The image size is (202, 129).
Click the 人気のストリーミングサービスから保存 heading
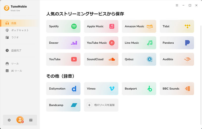pos(85,14)
